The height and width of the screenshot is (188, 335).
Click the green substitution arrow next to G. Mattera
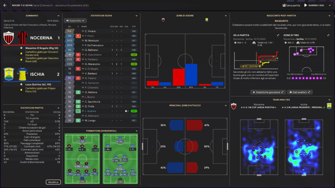[78, 92]
